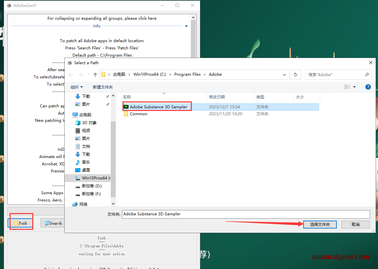Click the AdobeGenP title bar app icon
Screen dimensions: 378x269
point(9,5)
